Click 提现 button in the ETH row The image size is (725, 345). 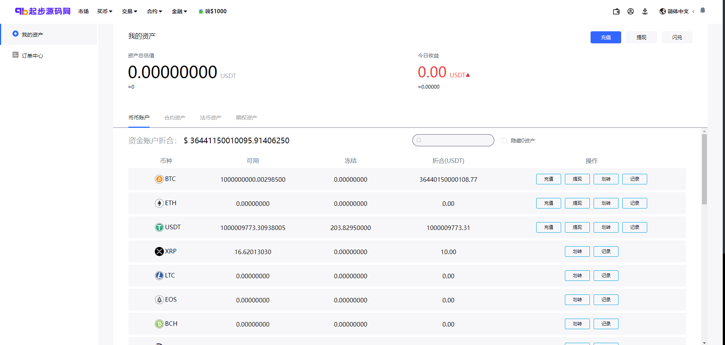click(x=577, y=203)
